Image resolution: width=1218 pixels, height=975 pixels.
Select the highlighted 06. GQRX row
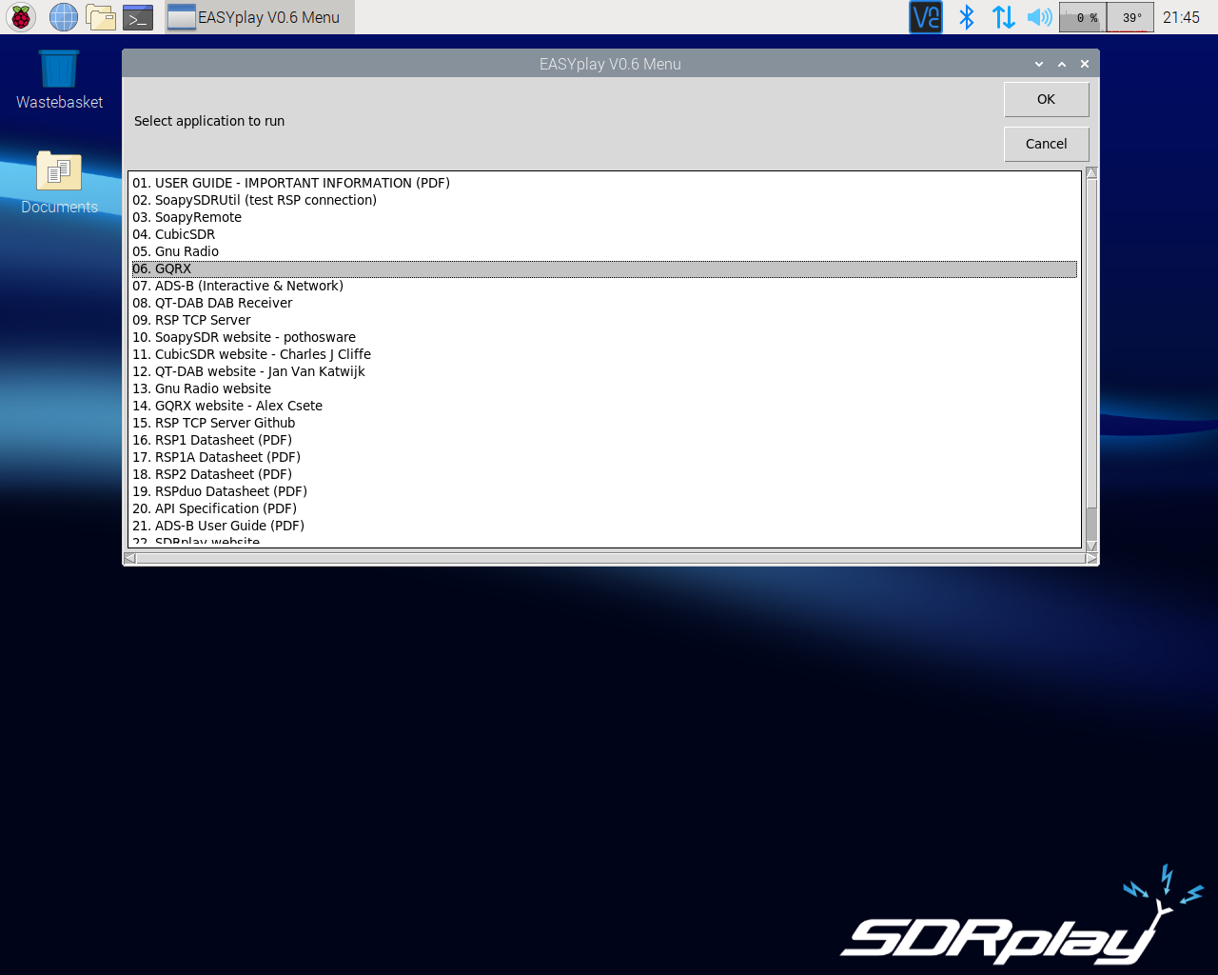tap(604, 269)
